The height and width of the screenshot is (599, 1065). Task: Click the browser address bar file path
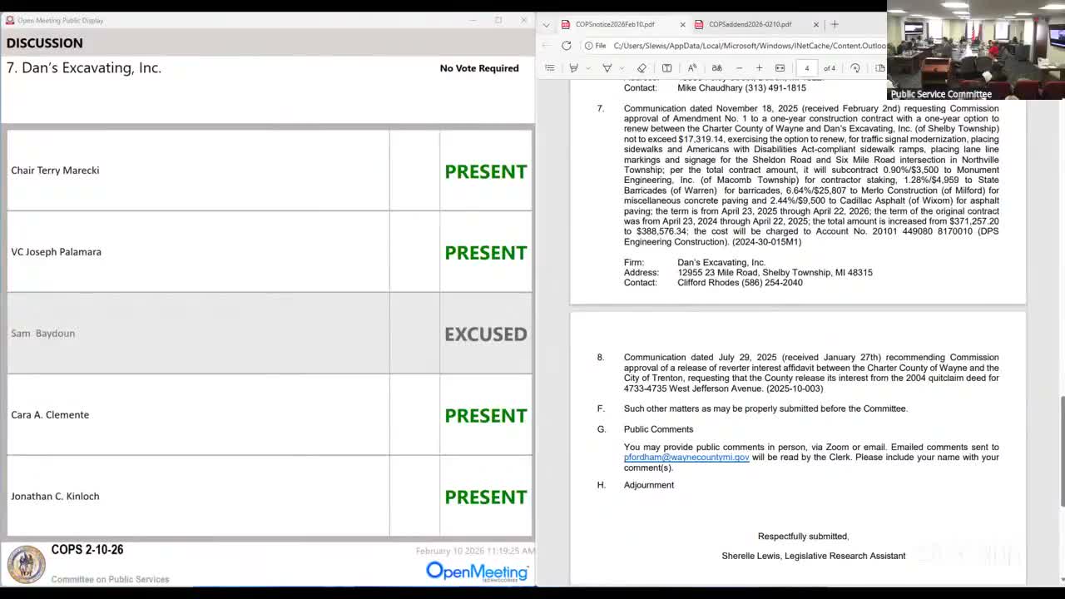(x=750, y=46)
